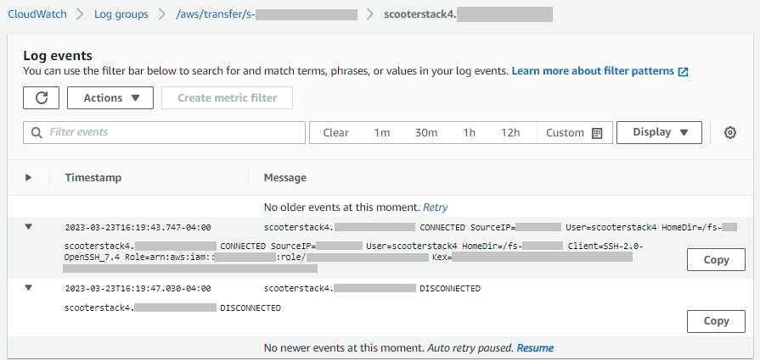Go to CloudWatch breadcrumb link
The height and width of the screenshot is (360, 760).
click(37, 14)
